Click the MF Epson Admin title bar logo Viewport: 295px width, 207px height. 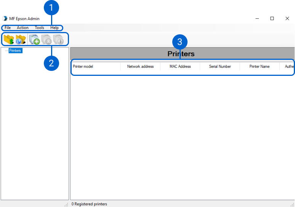(x=5, y=18)
